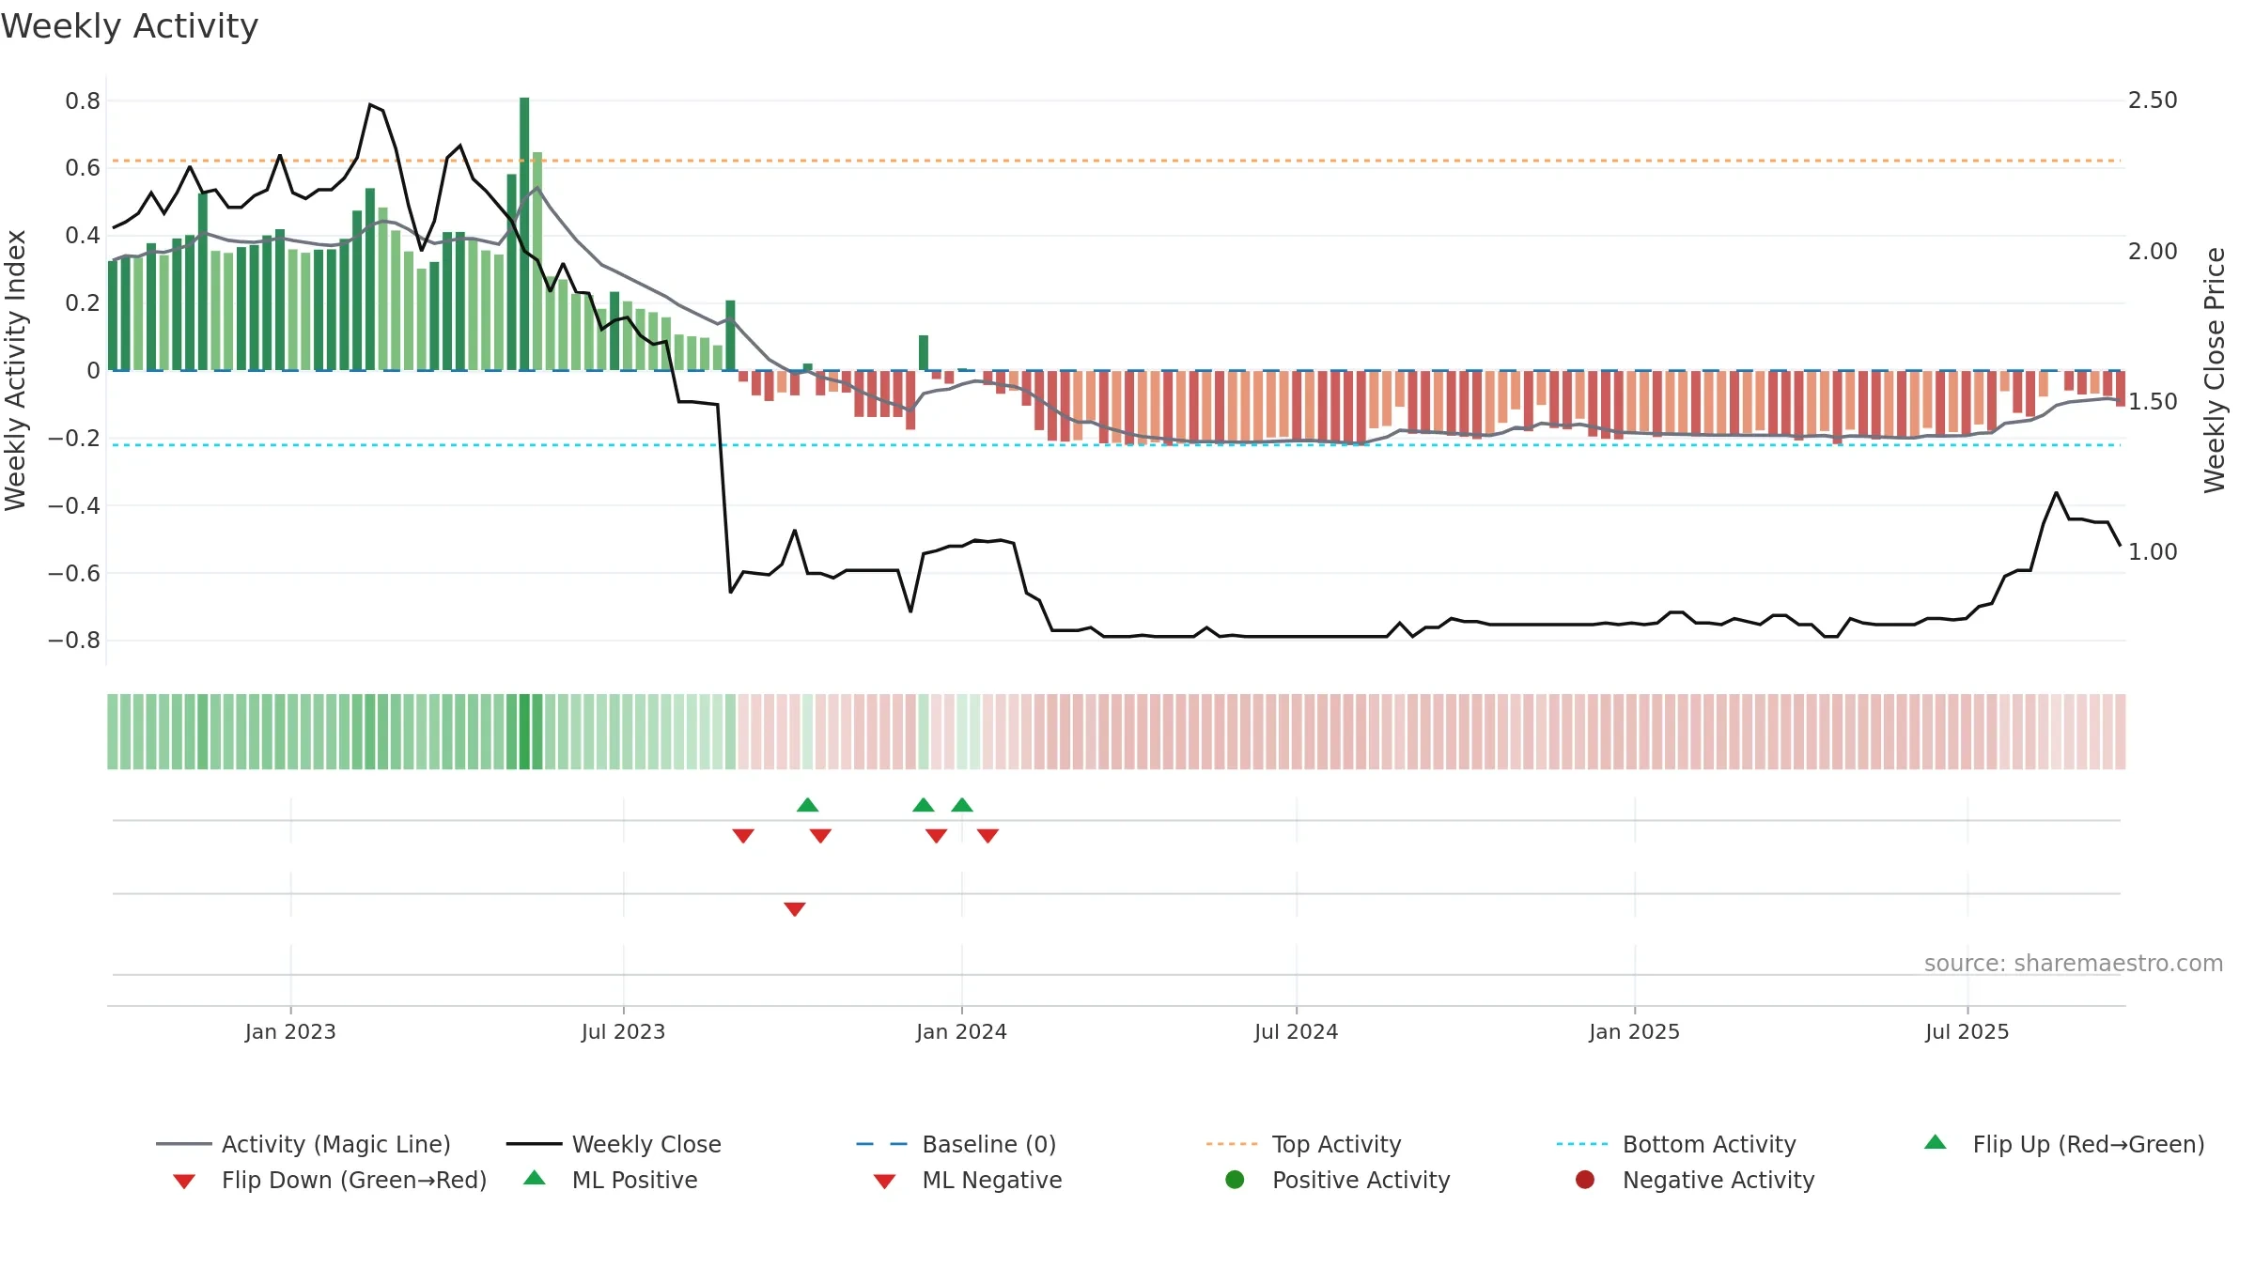Click the lone red ML Negative marker in second row
2255x1268 pixels.
[x=795, y=909]
